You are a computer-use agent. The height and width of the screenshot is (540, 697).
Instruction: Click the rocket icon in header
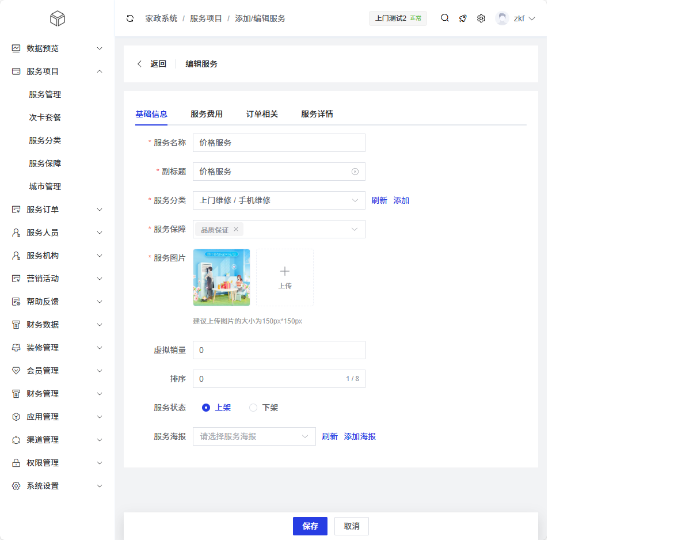[x=463, y=18]
